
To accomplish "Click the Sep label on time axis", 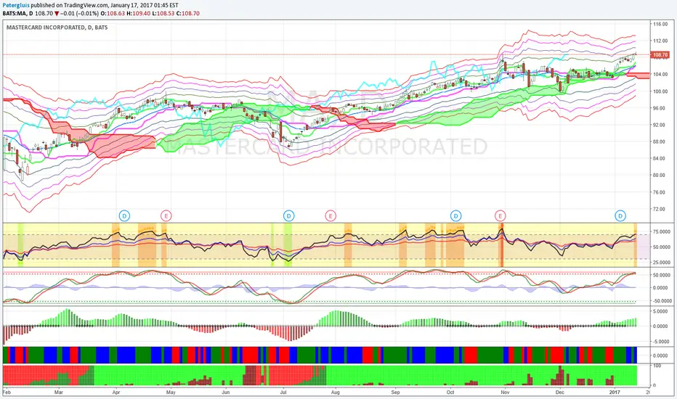I will pos(395,392).
